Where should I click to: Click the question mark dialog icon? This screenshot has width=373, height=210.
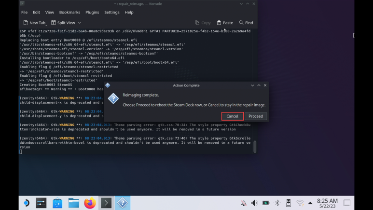tap(113, 98)
